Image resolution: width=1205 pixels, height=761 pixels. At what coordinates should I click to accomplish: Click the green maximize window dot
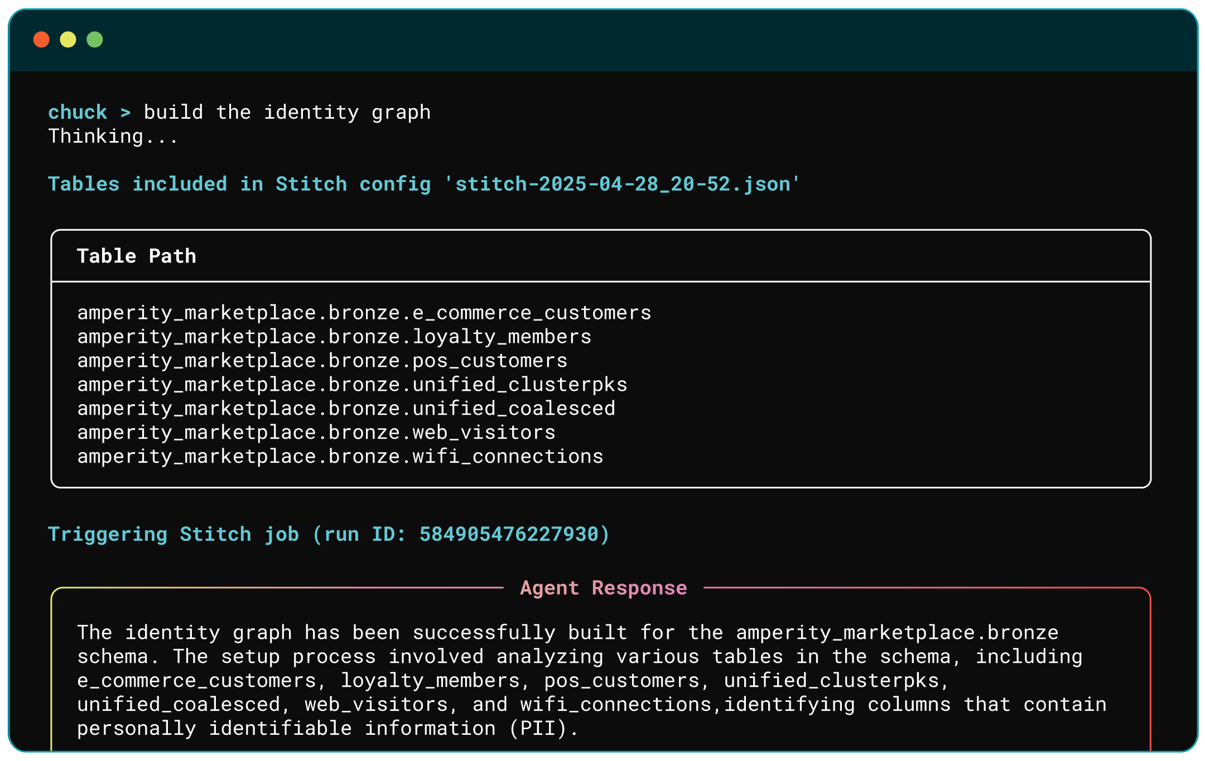tap(95, 40)
